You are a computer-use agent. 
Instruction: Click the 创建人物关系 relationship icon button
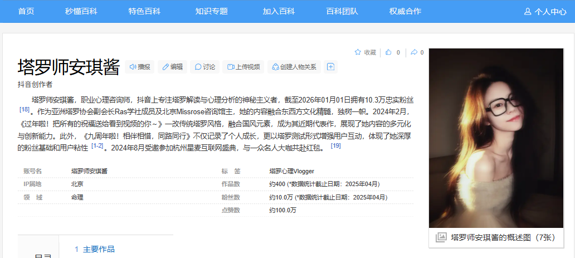point(294,67)
